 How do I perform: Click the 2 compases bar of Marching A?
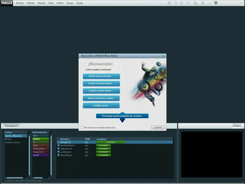point(104,155)
